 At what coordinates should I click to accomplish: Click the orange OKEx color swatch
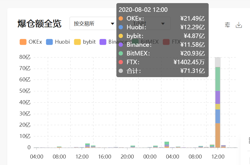pyautogui.click(x=23, y=42)
